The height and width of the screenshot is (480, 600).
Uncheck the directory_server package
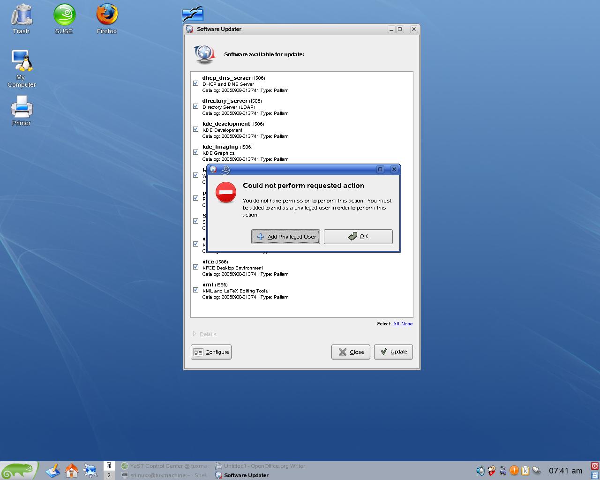[195, 106]
